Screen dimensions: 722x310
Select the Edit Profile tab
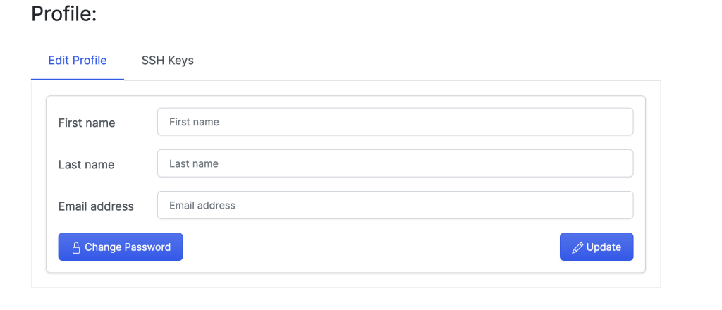coord(78,61)
